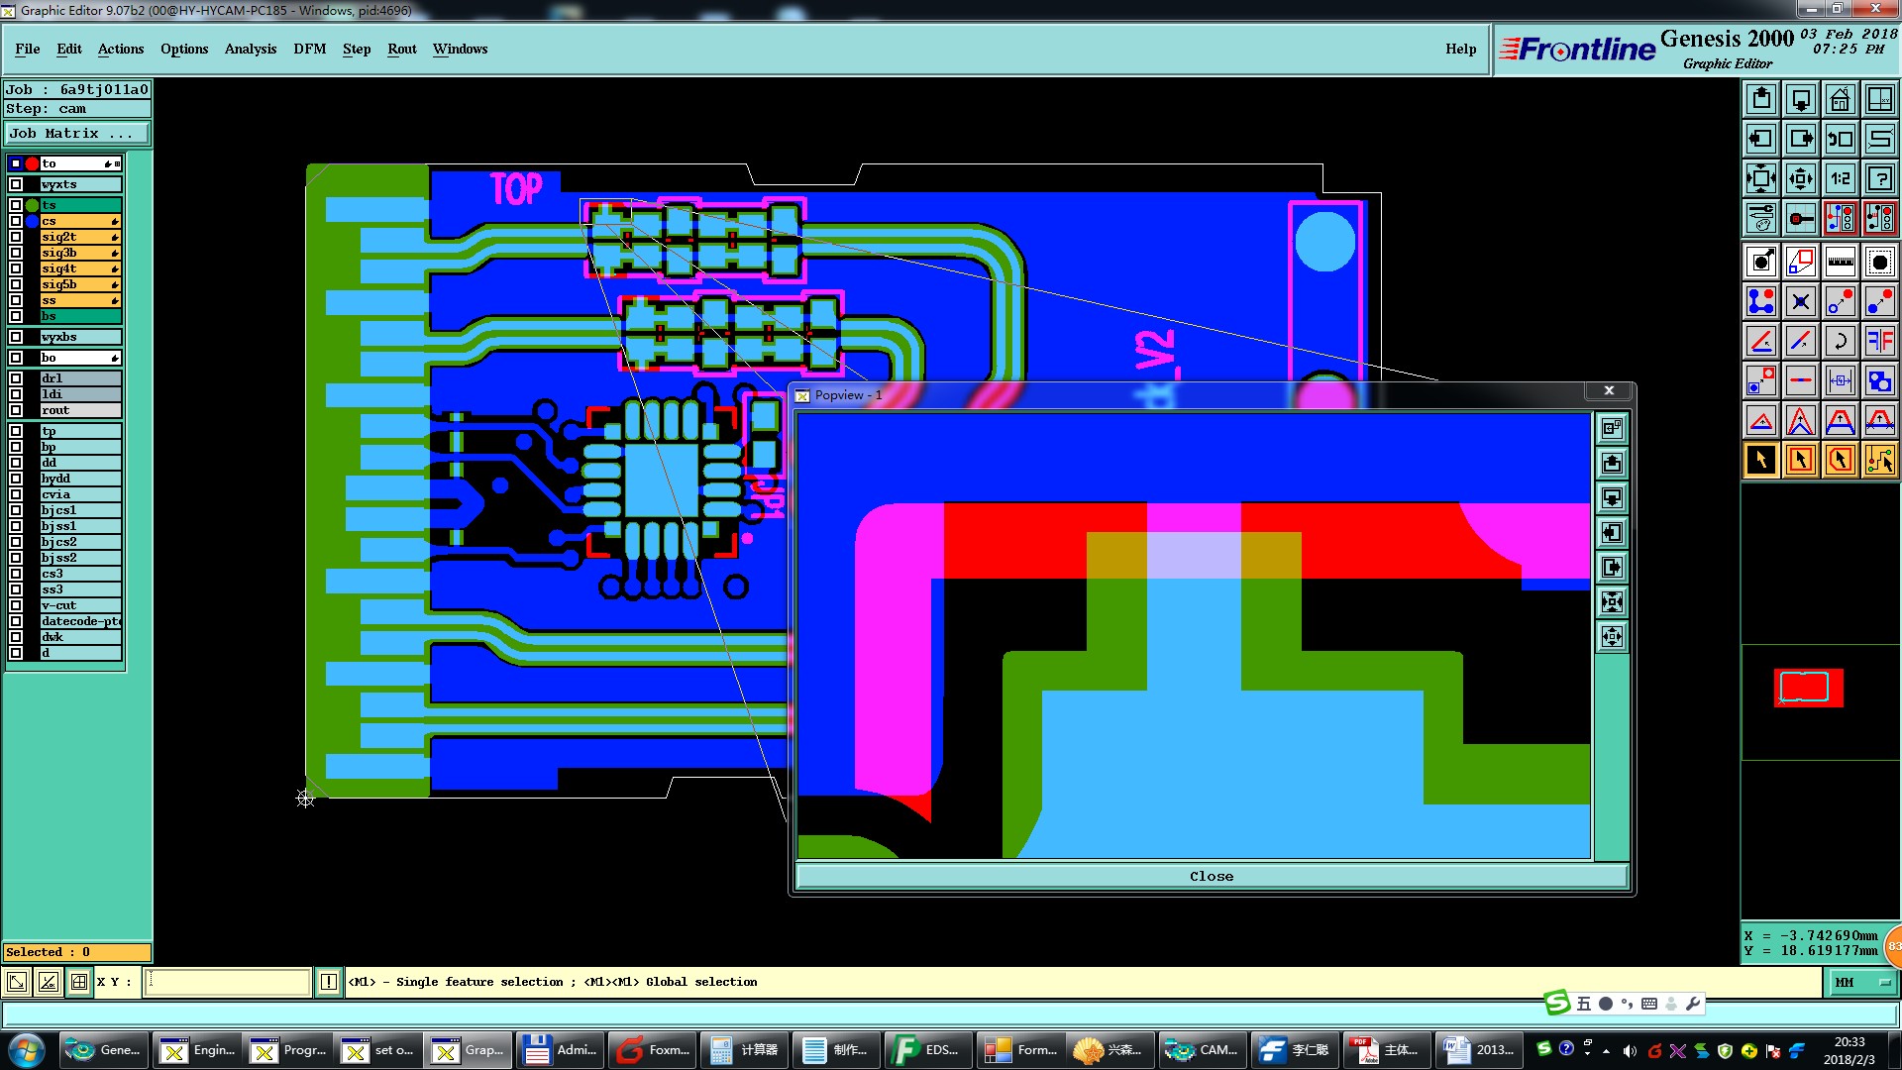Toggle the rout layer display checkbox
The image size is (1902, 1070).
16,410
